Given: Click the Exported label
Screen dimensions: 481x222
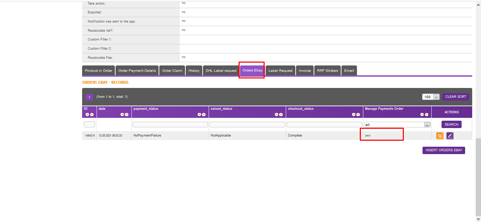Looking at the screenshot, I should coord(95,12).
